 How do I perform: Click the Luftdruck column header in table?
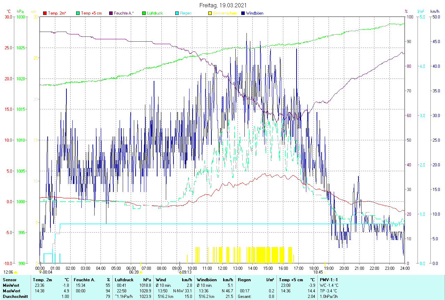(x=124, y=280)
